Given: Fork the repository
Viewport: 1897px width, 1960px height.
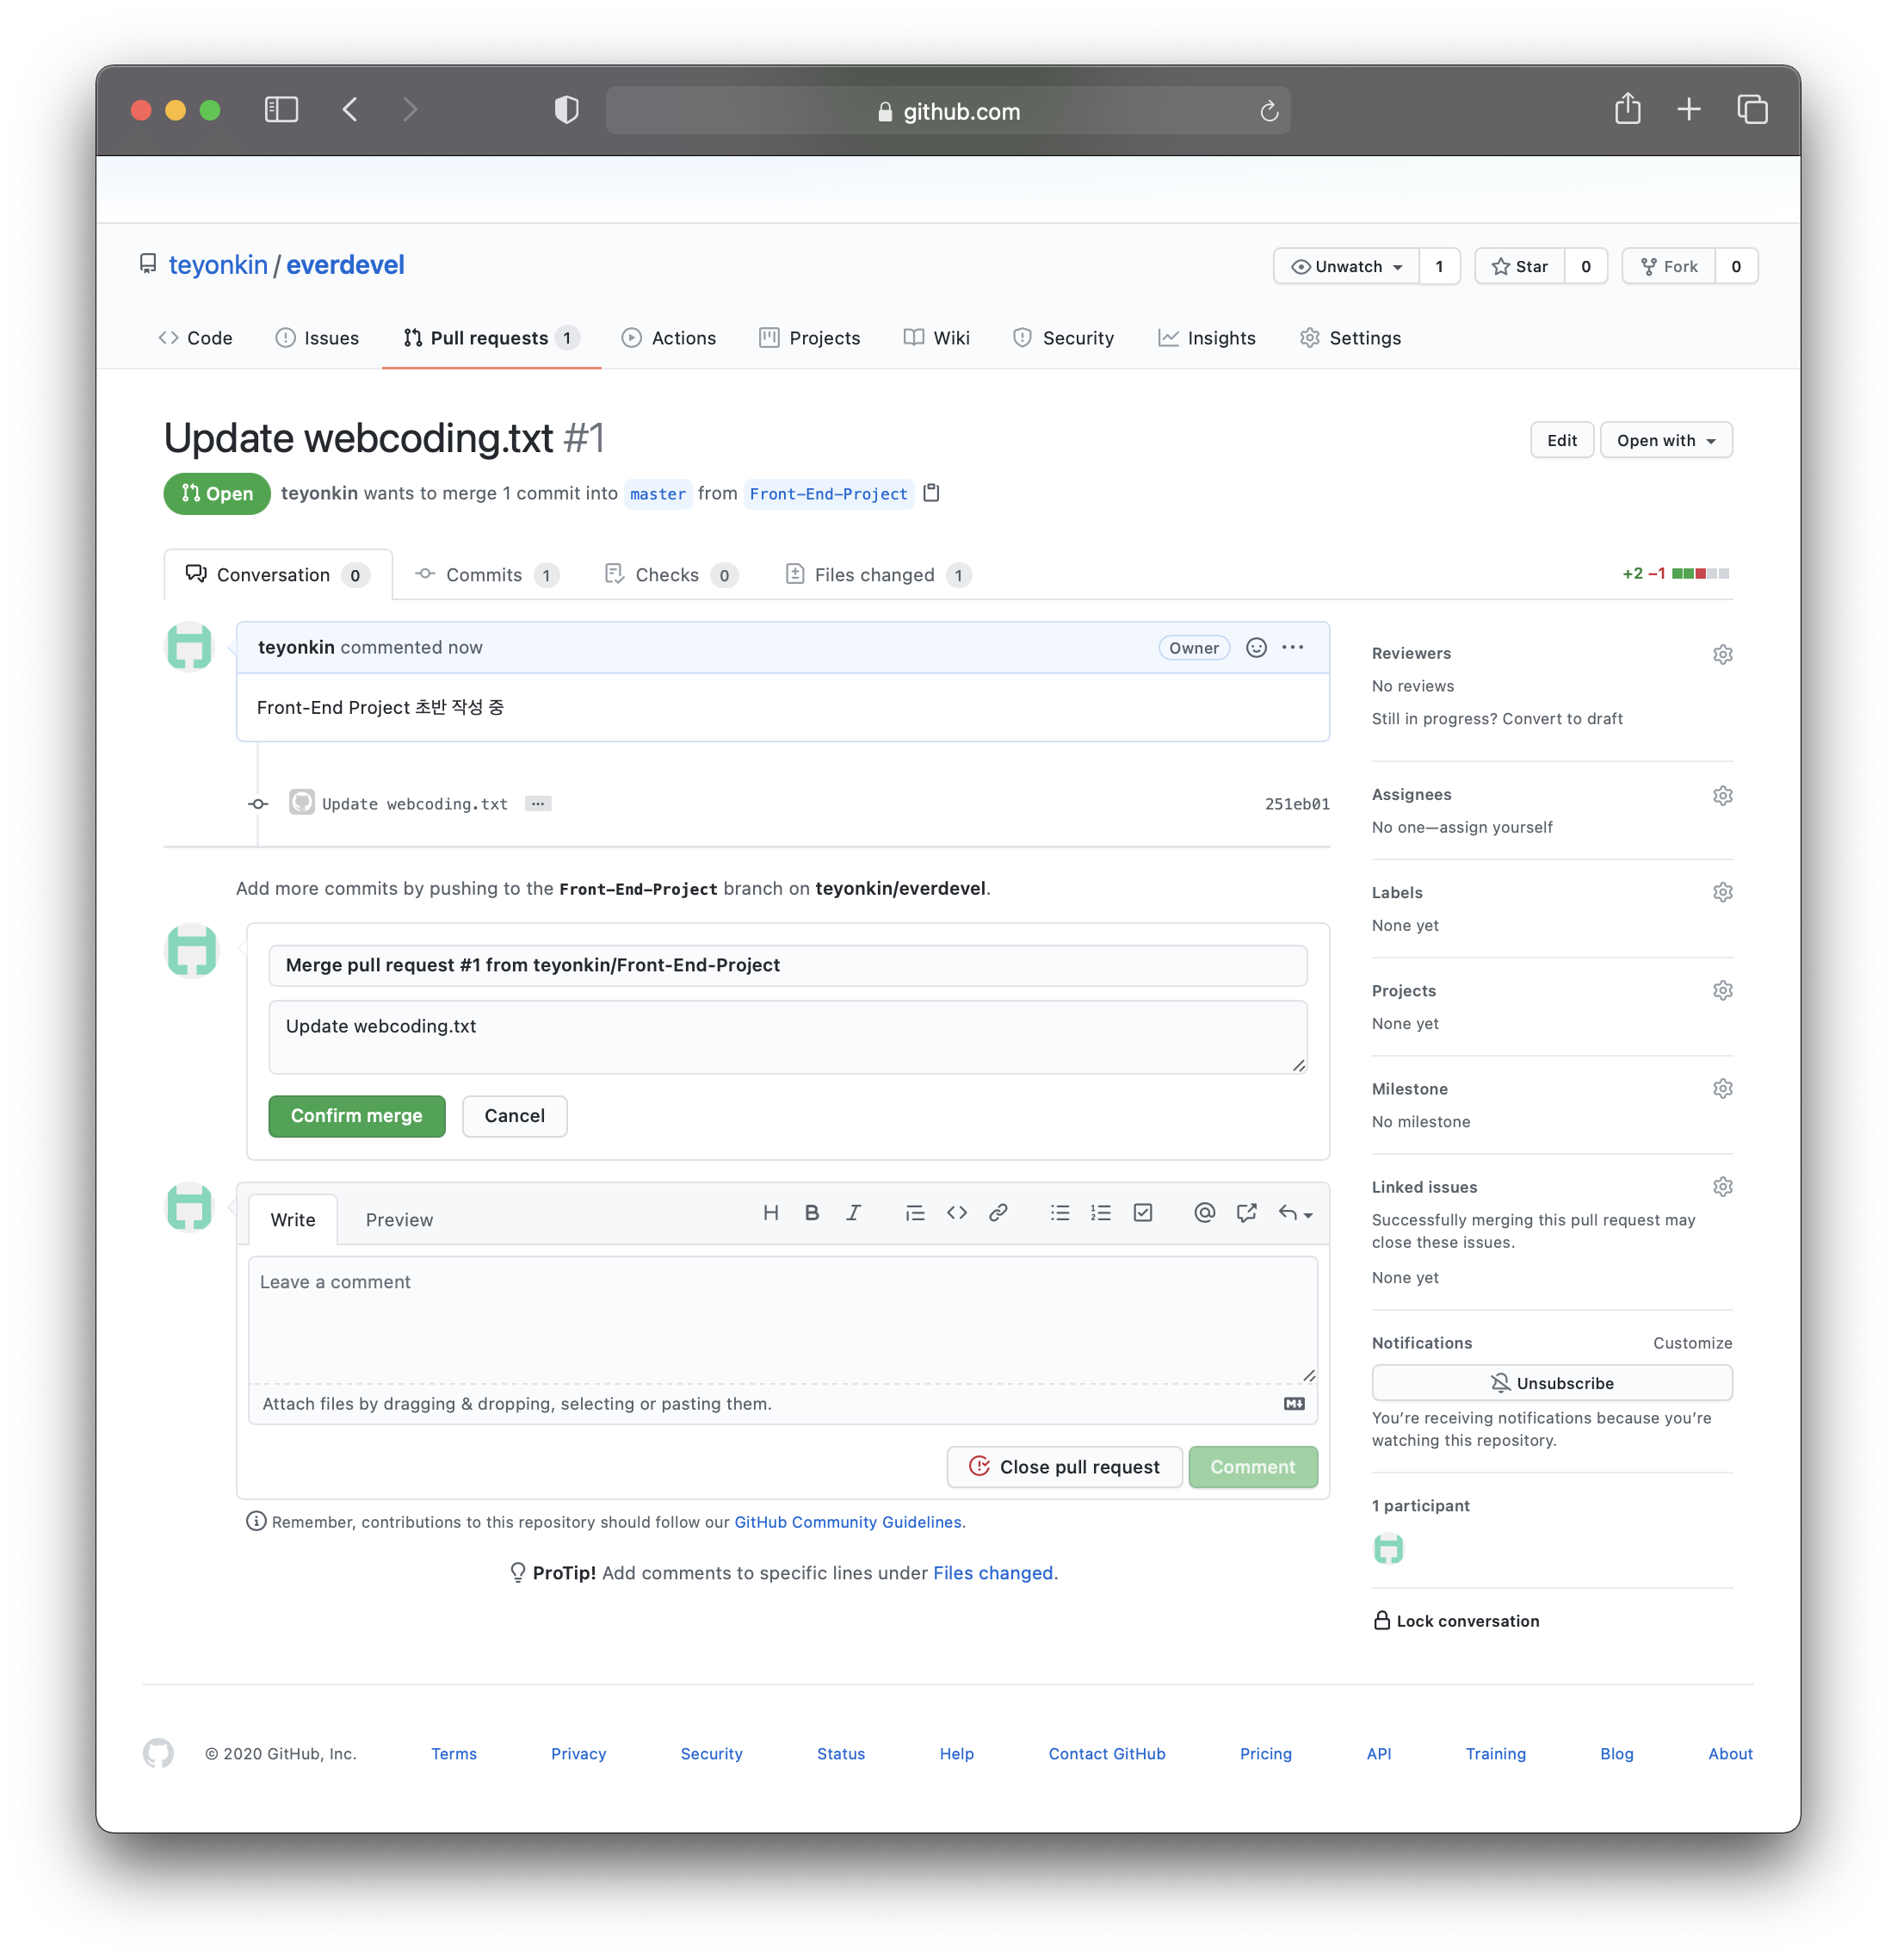Looking at the screenshot, I should (1669, 266).
